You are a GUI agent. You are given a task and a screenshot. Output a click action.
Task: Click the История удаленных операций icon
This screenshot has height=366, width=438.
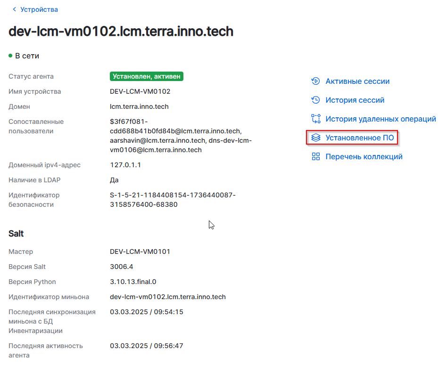(316, 119)
